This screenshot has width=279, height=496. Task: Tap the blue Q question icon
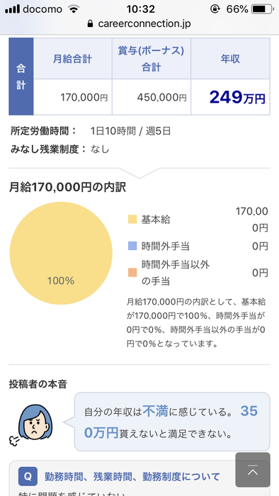[x=28, y=476]
